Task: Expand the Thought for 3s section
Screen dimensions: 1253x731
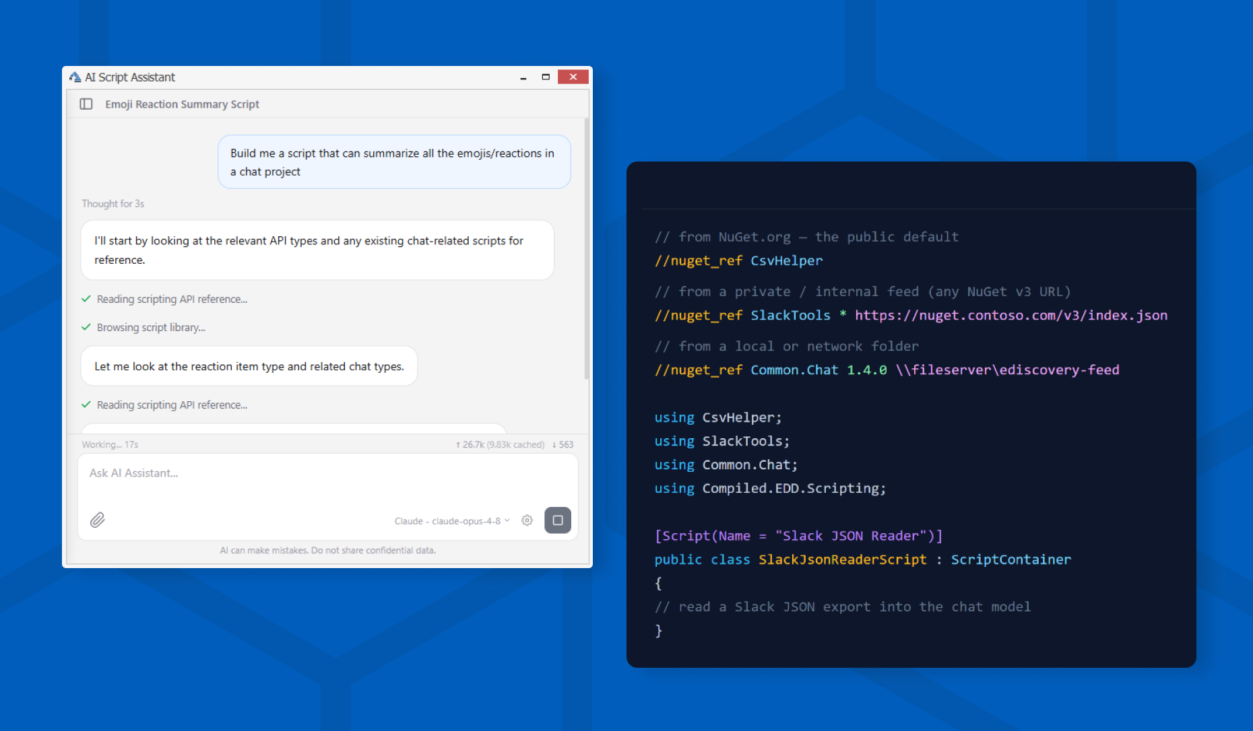Action: [113, 203]
